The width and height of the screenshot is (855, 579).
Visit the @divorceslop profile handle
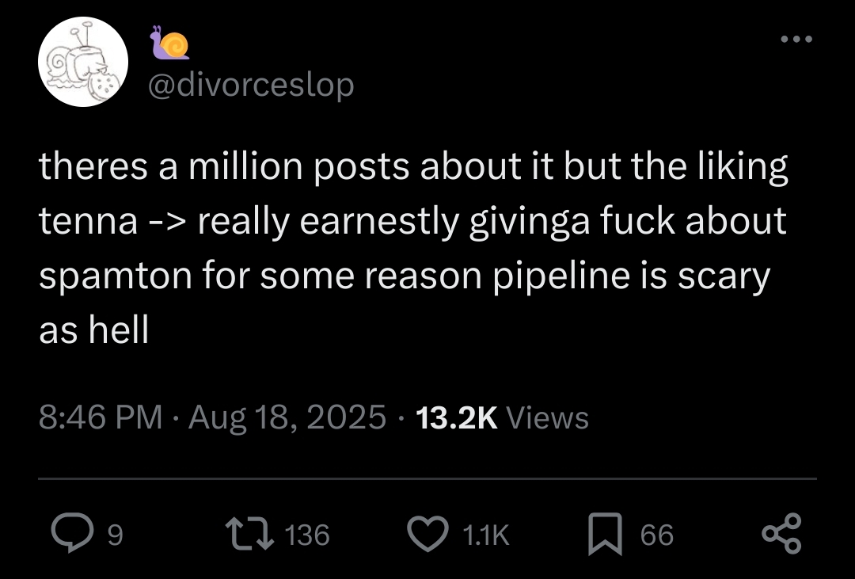click(x=251, y=84)
